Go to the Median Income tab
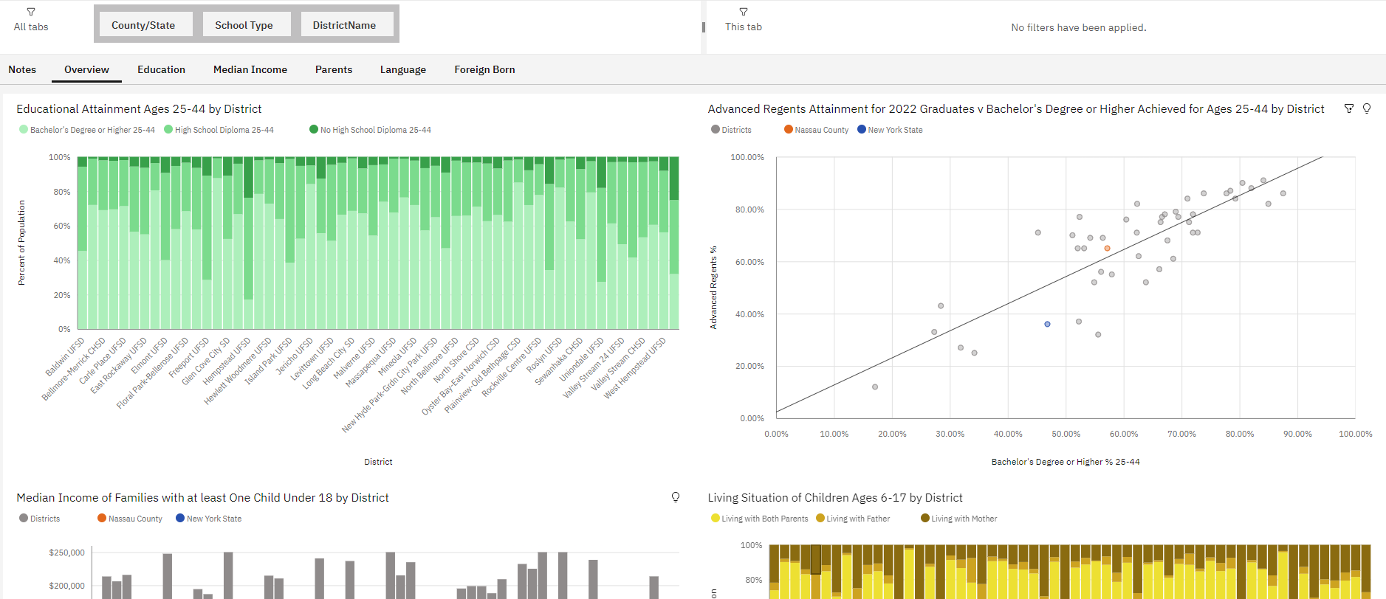The height and width of the screenshot is (599, 1386). 250,69
